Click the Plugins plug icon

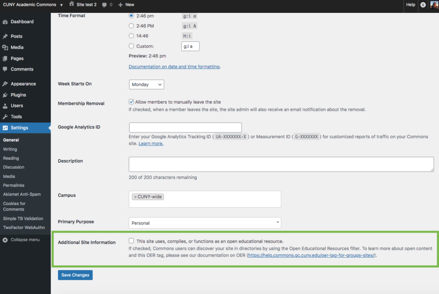coord(5,95)
